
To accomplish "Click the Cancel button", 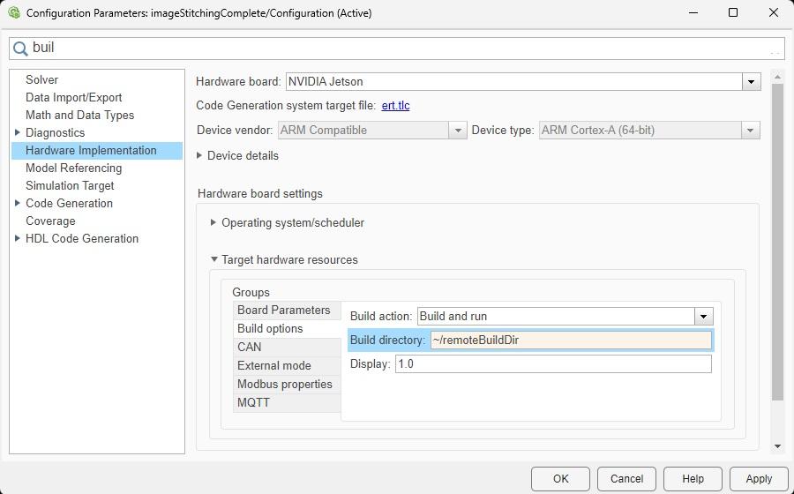I will pos(626,479).
